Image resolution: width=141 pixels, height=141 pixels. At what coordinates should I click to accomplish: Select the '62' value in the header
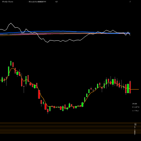click(x=56, y=2)
